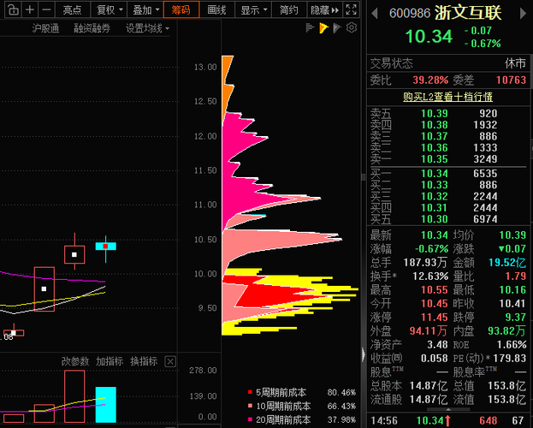Zoom in chart with plus button
This screenshot has width=533, height=428.
30,9
